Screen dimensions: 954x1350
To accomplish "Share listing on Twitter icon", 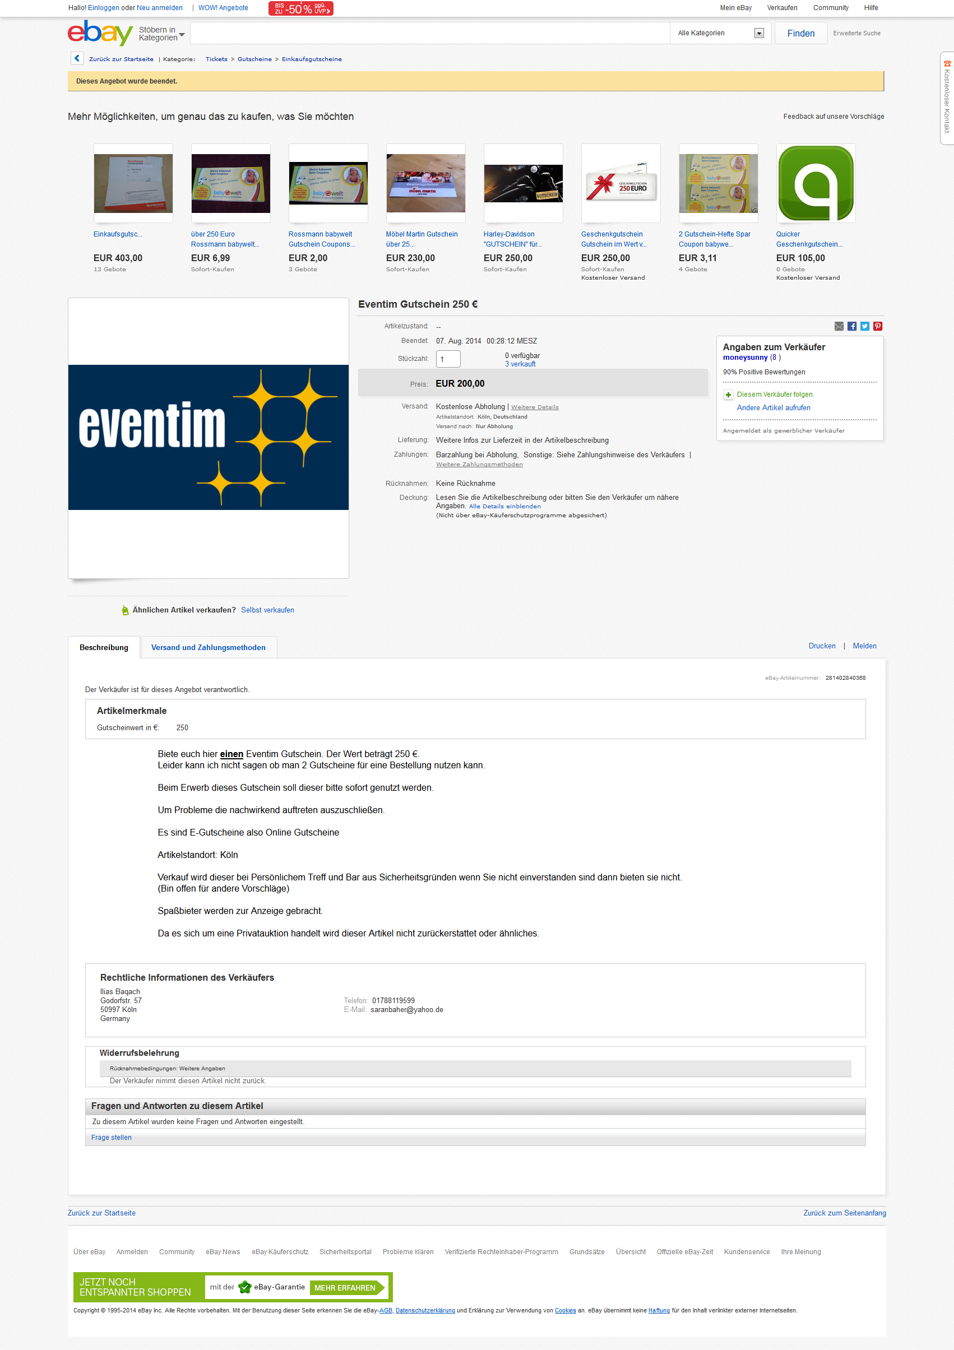I will point(865,326).
